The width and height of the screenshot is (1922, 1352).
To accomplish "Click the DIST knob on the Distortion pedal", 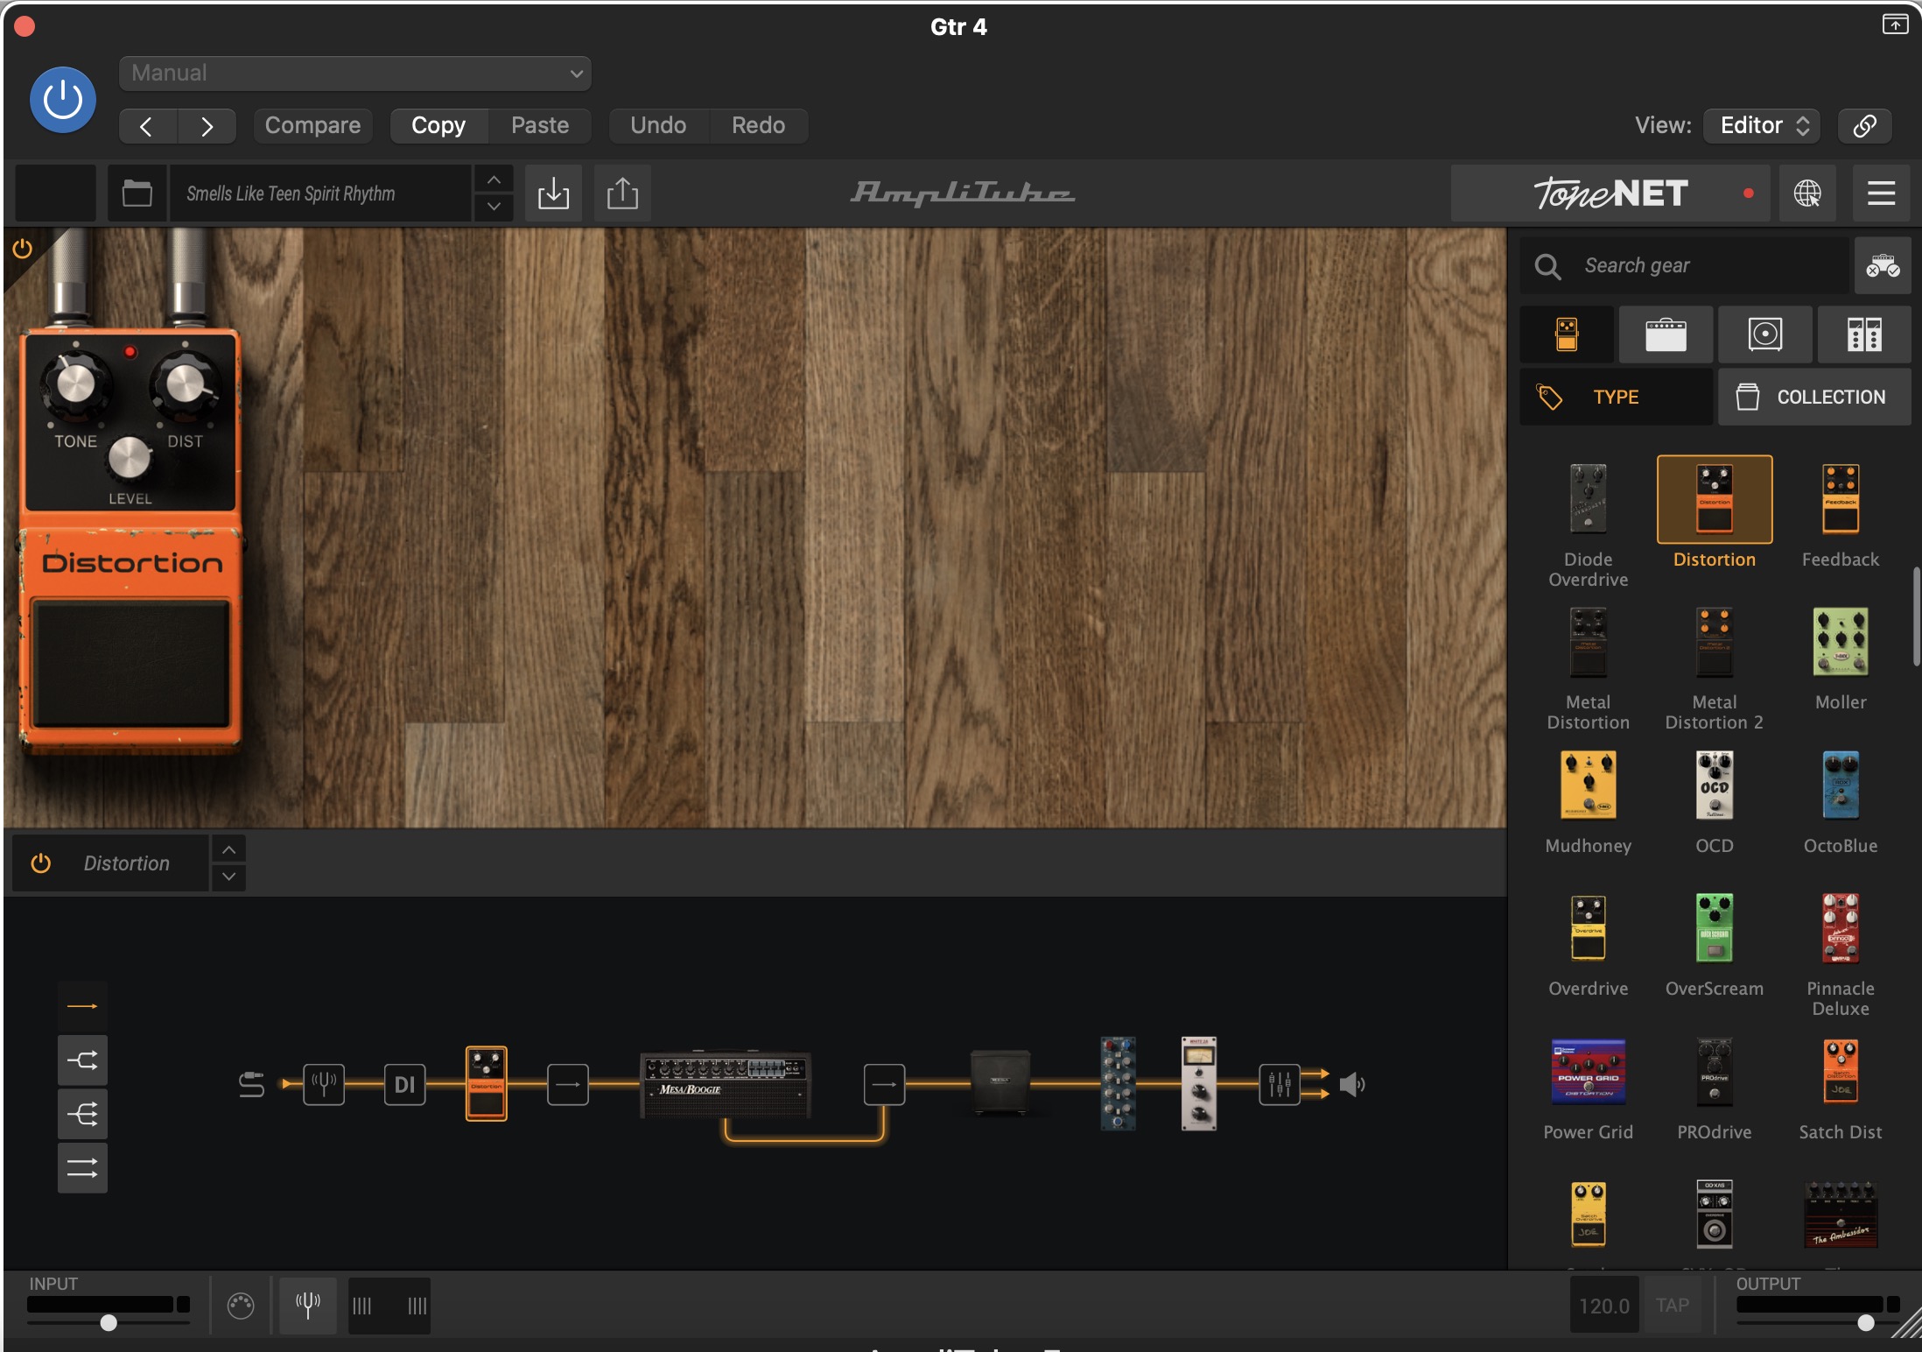I will (x=185, y=384).
